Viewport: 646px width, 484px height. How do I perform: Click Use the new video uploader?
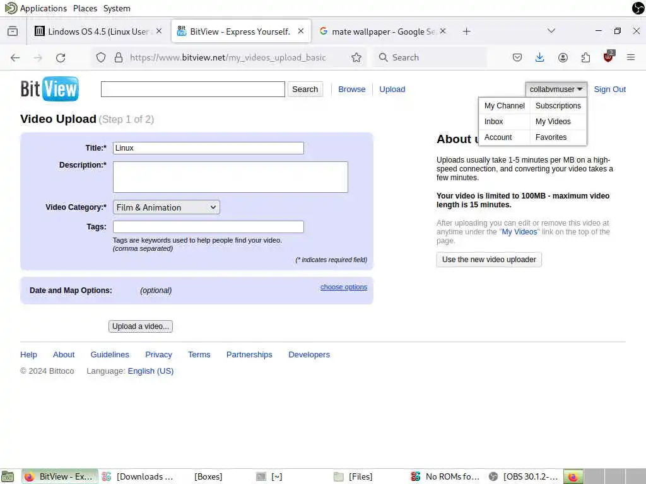tap(489, 260)
